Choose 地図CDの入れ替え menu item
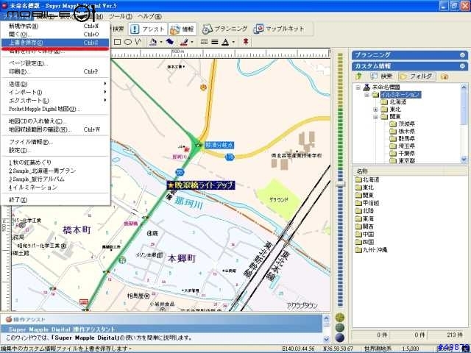This screenshot has height=353, width=471. point(55,121)
